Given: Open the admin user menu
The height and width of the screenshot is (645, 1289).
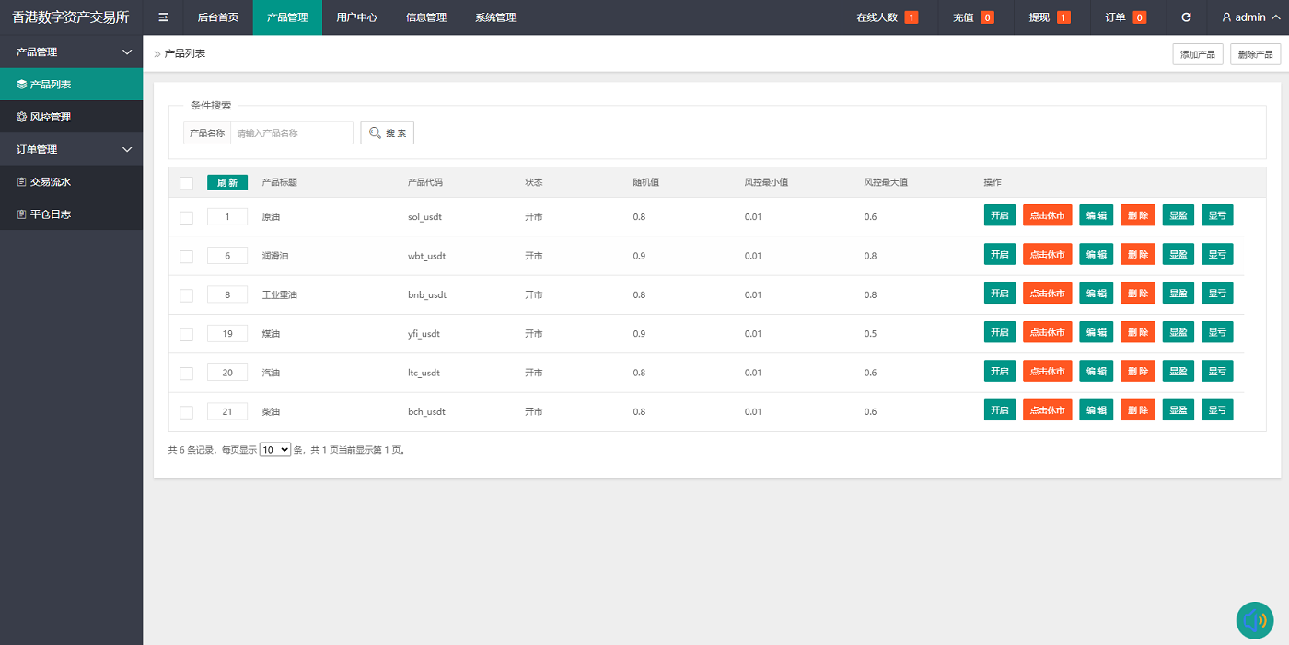Looking at the screenshot, I should [1249, 17].
